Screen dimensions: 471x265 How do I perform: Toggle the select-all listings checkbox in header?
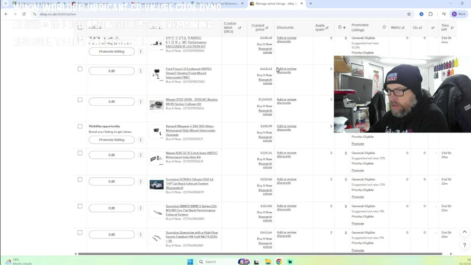(80, 27)
